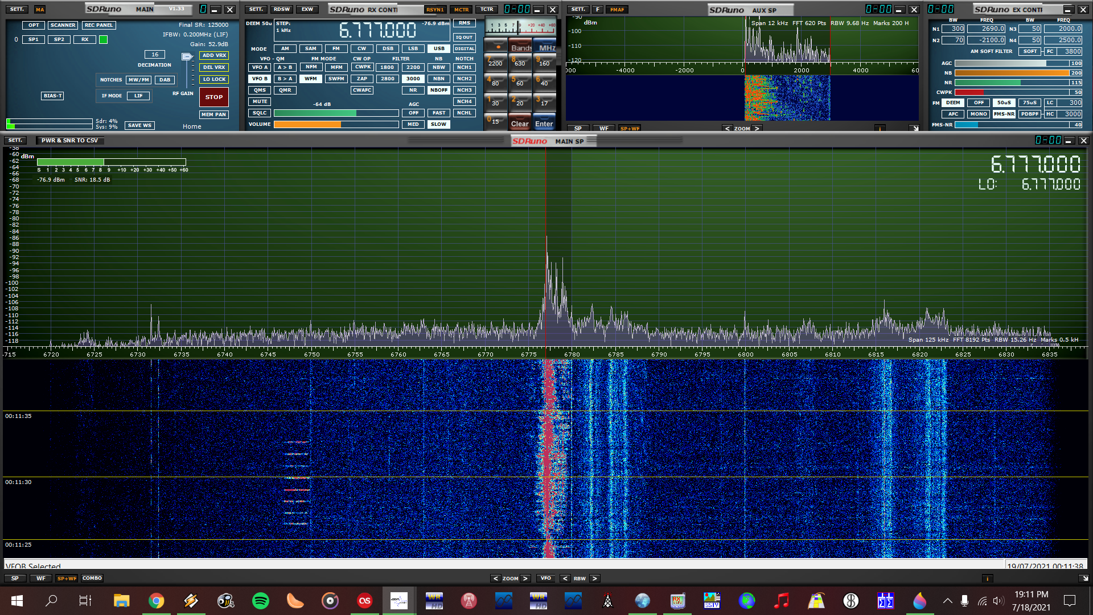The image size is (1093, 615).
Task: Click the resize arrow icon of Aux SP
Action: 915,128
